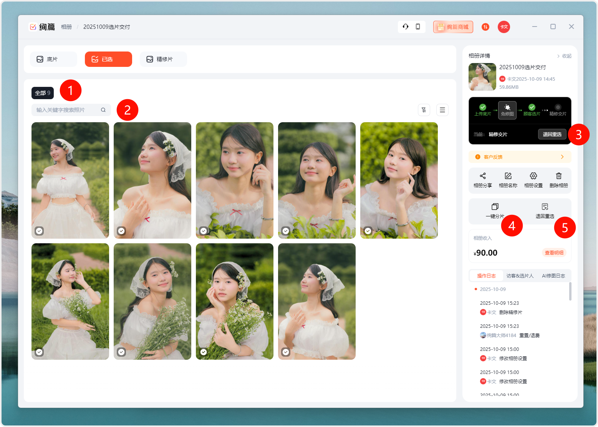Screen dimensions: 598x427
Task: Switch to the 精修片 tab
Action: (163, 59)
